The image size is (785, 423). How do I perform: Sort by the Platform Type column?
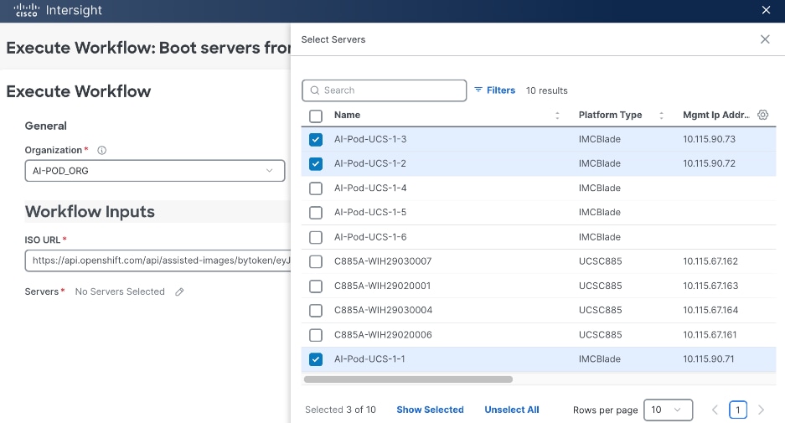[661, 116]
